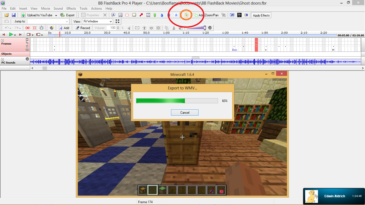Open the Actions menu
365x205 pixels.
pos(96,9)
